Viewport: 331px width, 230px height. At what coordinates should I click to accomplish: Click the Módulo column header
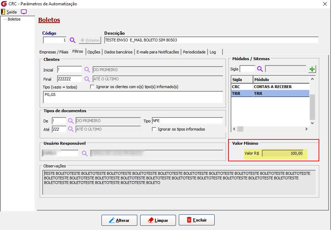click(x=281, y=80)
